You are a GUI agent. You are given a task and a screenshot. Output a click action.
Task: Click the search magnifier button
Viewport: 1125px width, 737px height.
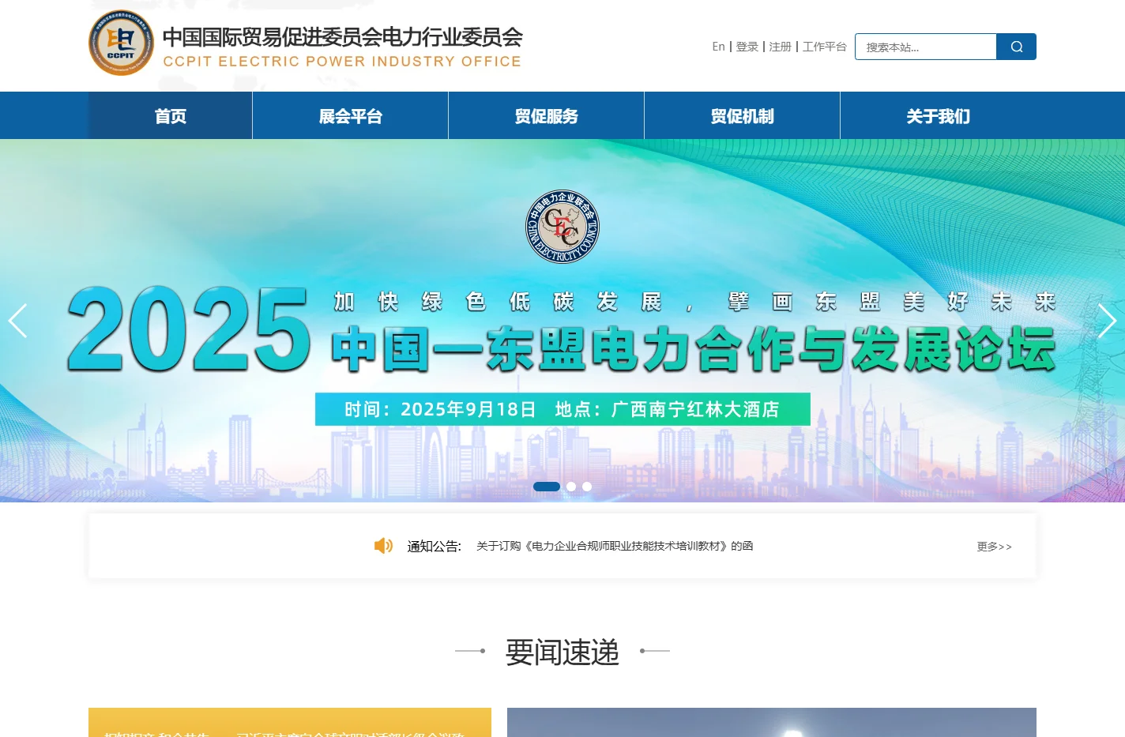coord(1016,47)
